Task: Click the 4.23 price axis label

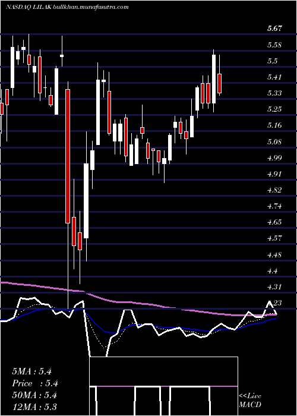Action: [x=275, y=303]
